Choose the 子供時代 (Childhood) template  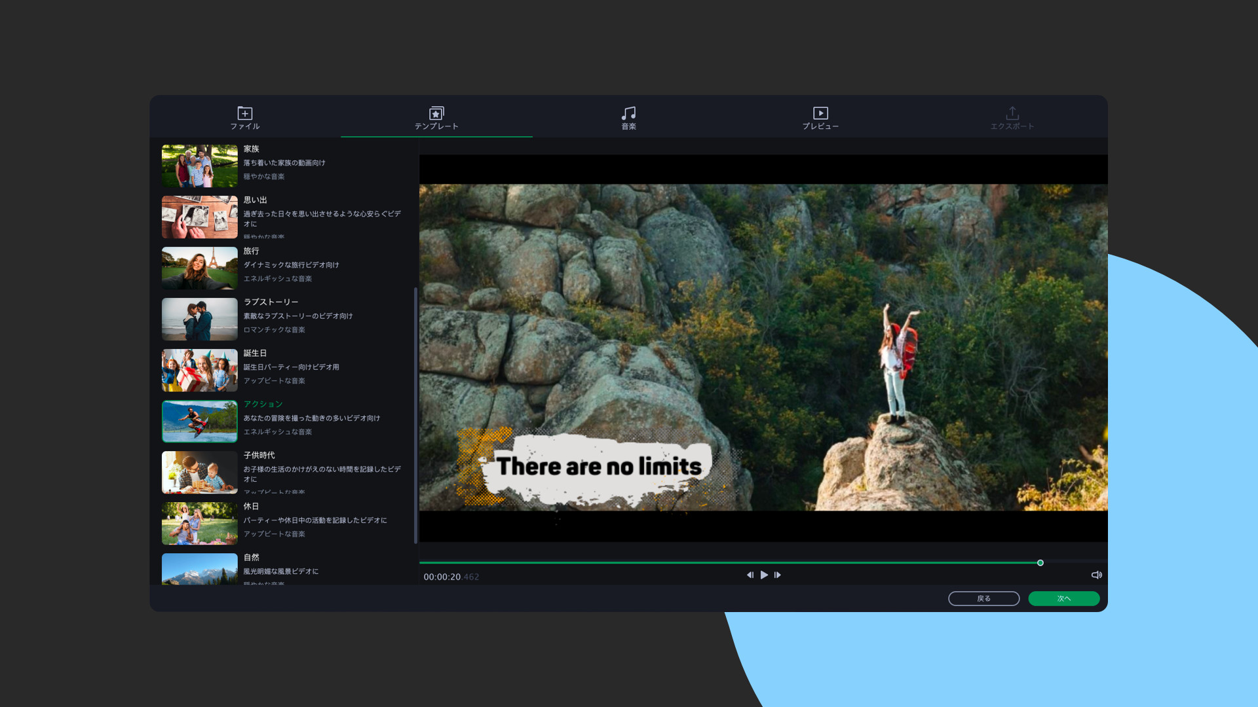click(200, 472)
